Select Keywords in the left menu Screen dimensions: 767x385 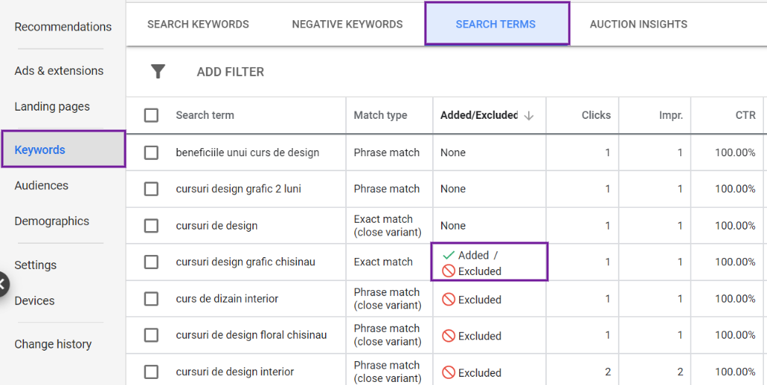click(64, 150)
